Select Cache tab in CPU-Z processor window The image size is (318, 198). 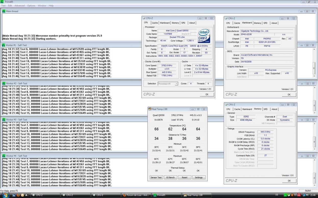(x=155, y=23)
